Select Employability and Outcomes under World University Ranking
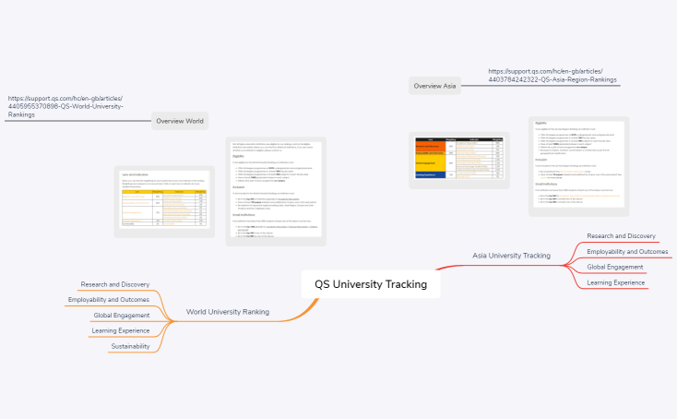The width and height of the screenshot is (677, 419). coord(108,300)
